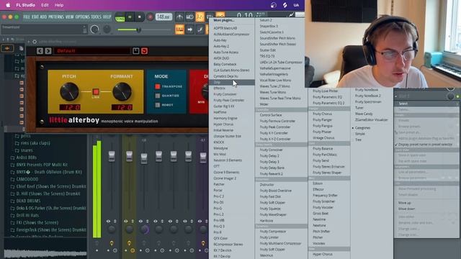
Task: Select previous preset arrow in Little AlterBoy
Action: [x=40, y=51]
